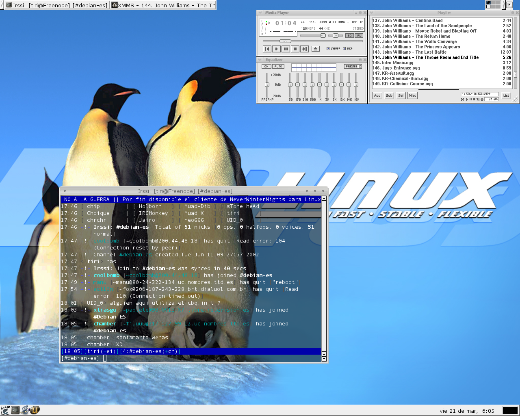520x416 pixels.
Task: Click the Irssi command input line
Action: [x=191, y=358]
